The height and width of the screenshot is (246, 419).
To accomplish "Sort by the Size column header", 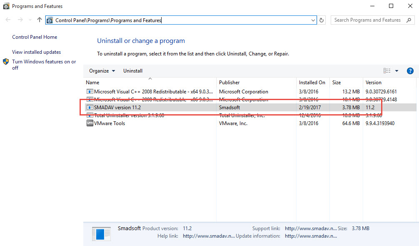I will (346, 83).
